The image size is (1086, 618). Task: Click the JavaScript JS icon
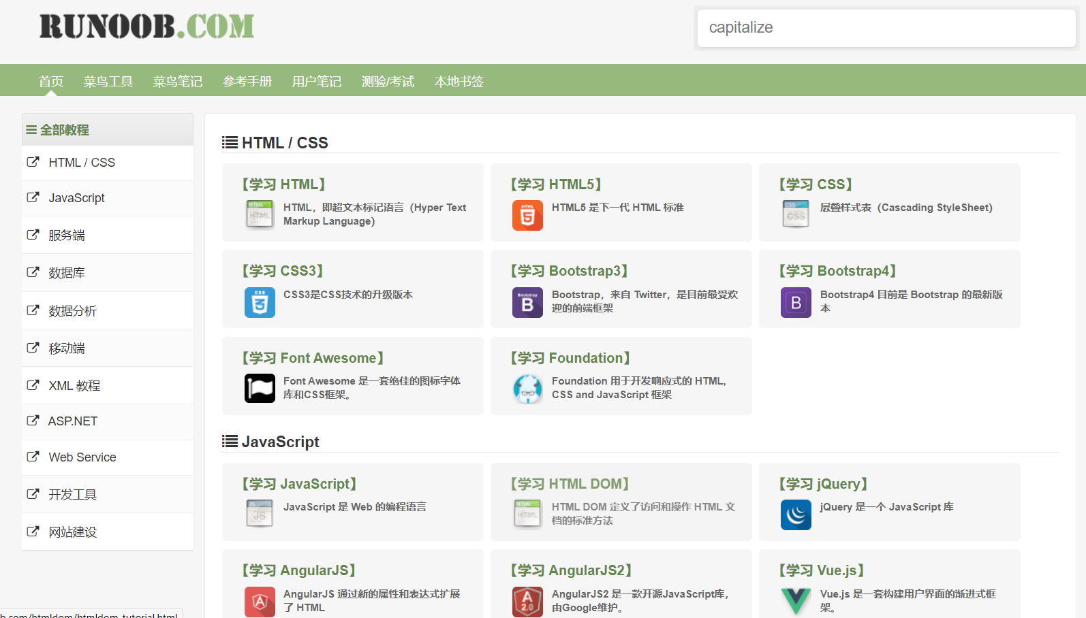260,514
